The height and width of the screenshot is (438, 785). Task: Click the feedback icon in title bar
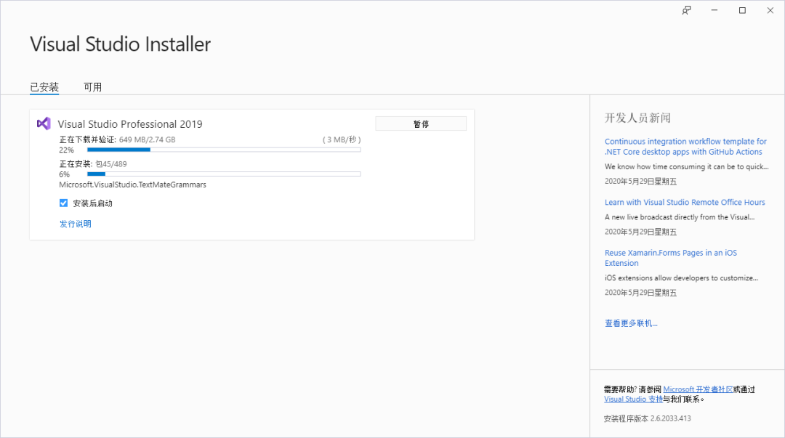pyautogui.click(x=686, y=10)
